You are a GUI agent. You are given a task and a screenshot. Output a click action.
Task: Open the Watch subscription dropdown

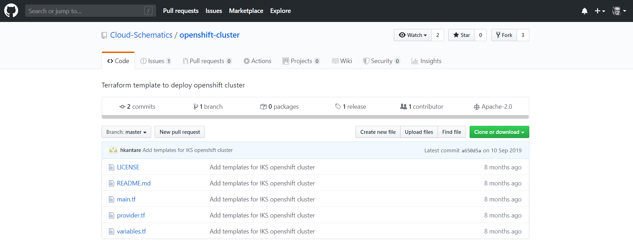tap(413, 35)
